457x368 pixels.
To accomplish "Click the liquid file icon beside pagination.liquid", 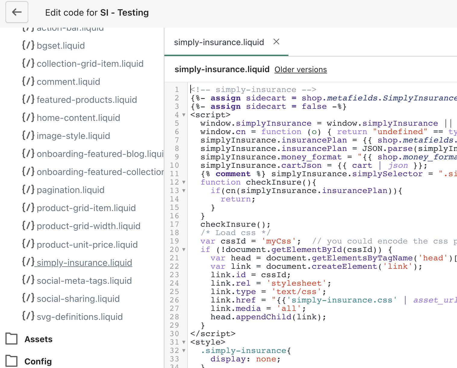I will (x=28, y=190).
